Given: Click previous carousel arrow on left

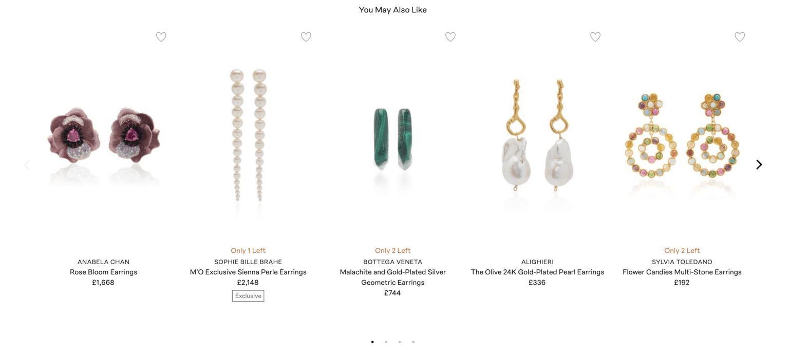Looking at the screenshot, I should (x=27, y=165).
